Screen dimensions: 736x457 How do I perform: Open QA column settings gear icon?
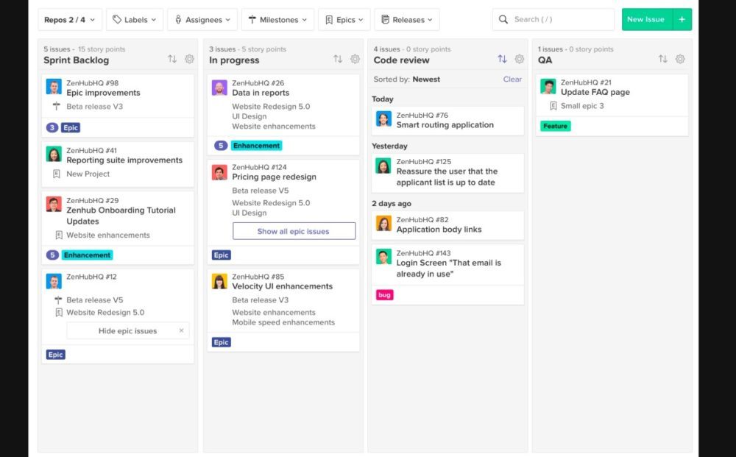680,60
